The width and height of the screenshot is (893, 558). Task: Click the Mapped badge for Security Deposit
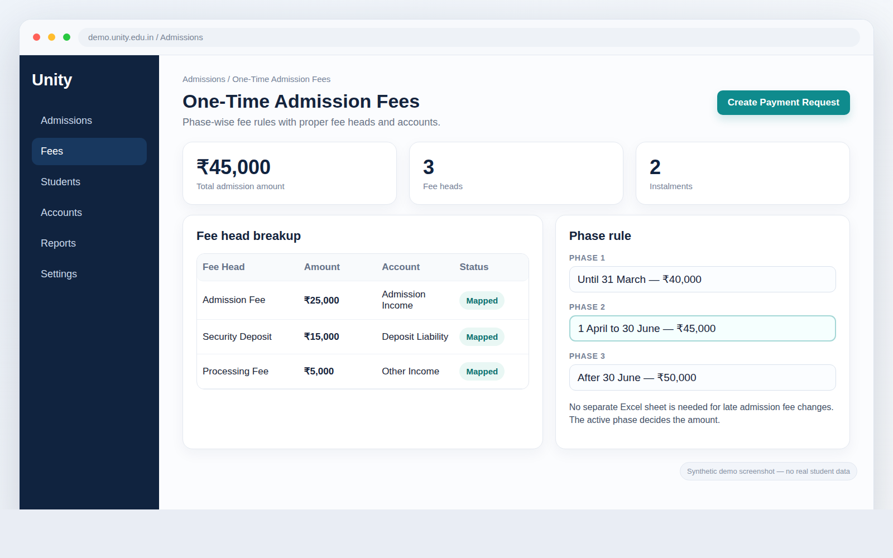pos(482,337)
